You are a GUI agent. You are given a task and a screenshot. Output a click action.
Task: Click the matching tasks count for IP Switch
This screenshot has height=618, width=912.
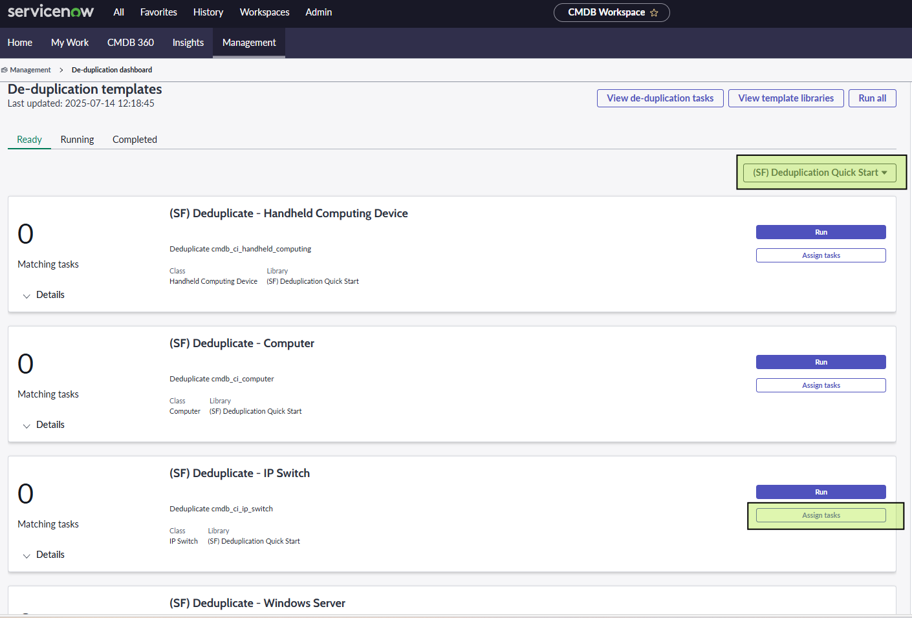(25, 494)
